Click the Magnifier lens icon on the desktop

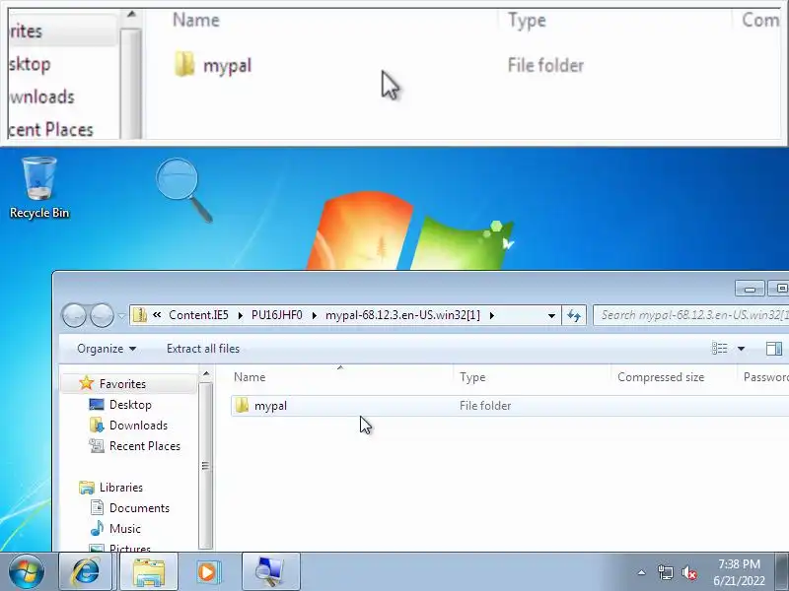[183, 190]
